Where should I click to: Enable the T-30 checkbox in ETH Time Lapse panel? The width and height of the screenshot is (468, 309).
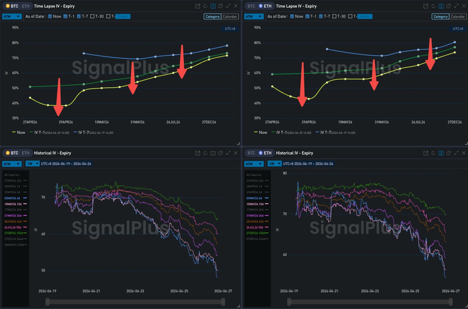[x=335, y=16]
